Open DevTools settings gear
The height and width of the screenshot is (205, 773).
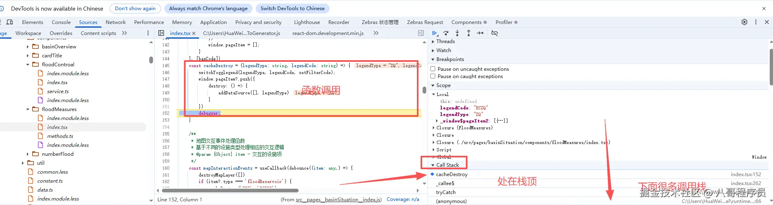click(744, 22)
